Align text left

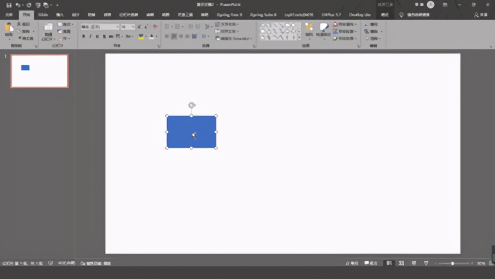click(167, 37)
